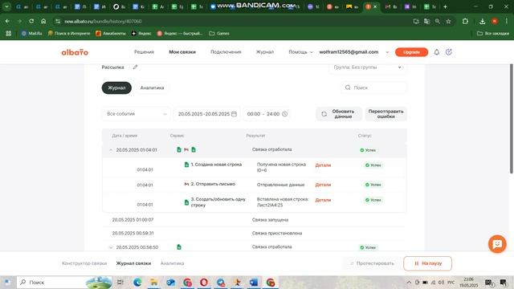Select the Связка запущена log row
The height and width of the screenshot is (289, 514).
tap(254, 220)
